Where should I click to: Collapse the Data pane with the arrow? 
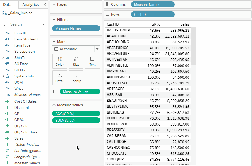45,4
